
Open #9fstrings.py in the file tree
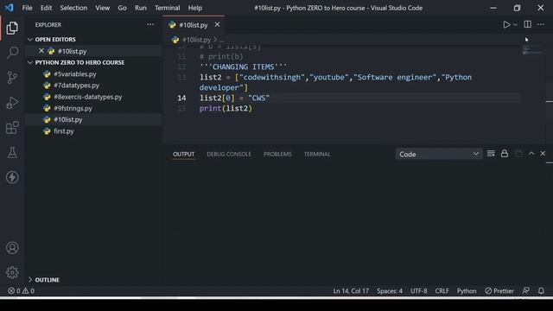73,108
